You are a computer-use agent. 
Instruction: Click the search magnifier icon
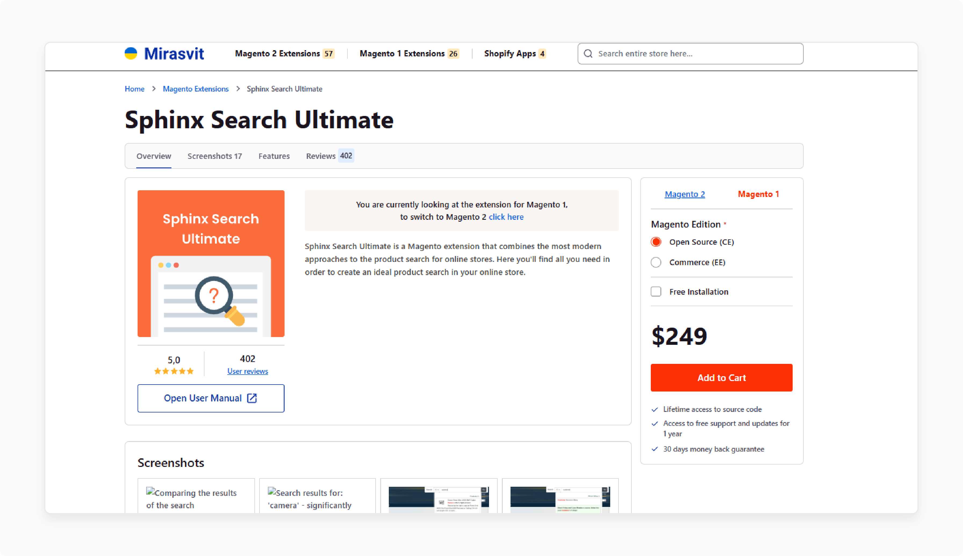click(588, 54)
